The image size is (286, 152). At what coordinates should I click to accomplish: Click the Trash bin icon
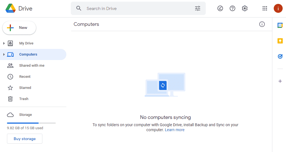coord(10,99)
